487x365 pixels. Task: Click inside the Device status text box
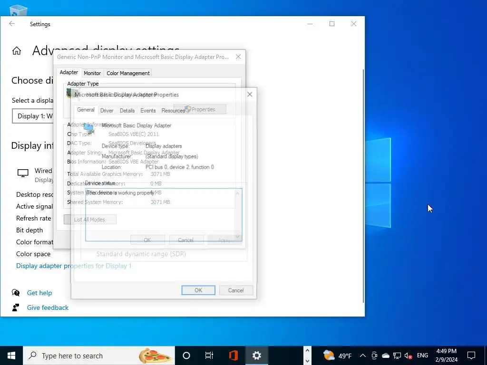pos(164,215)
